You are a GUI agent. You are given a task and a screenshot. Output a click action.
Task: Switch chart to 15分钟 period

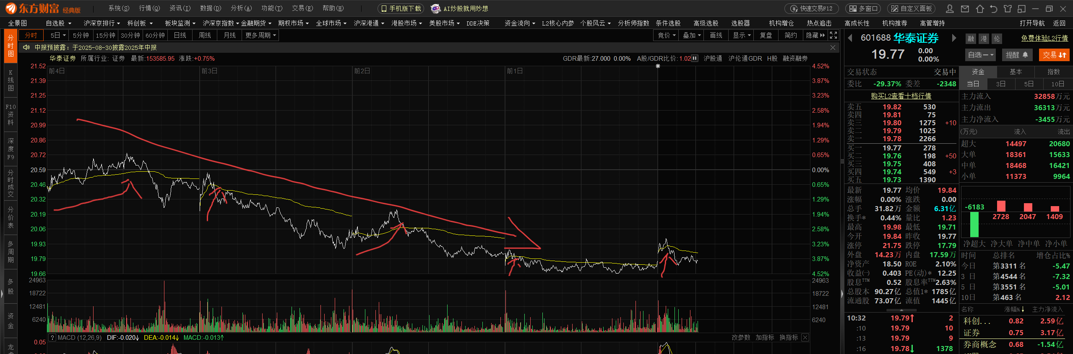[x=105, y=35]
